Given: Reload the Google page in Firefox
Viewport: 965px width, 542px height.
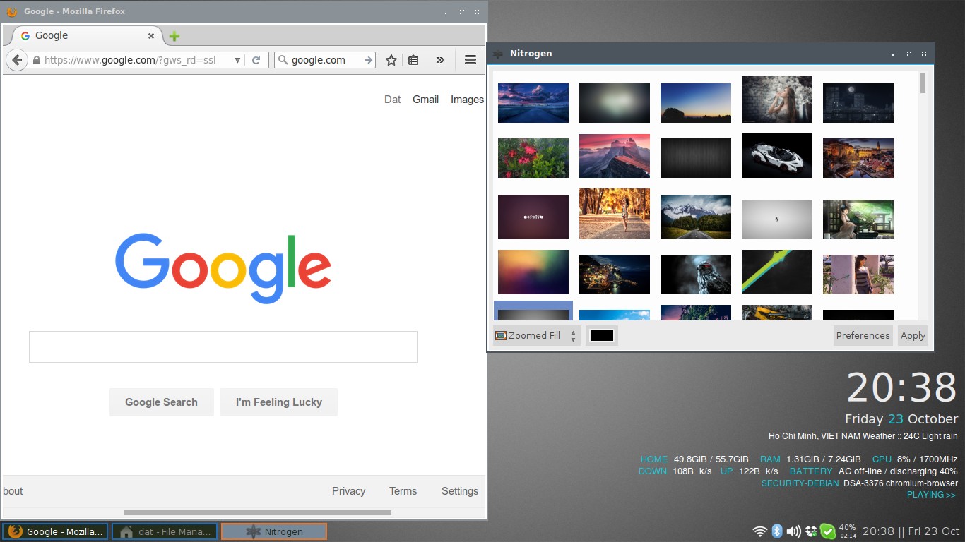Looking at the screenshot, I should pos(256,60).
